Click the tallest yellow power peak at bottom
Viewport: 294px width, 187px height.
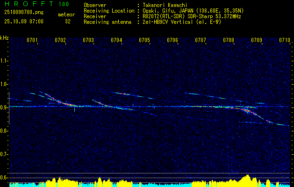247,178
